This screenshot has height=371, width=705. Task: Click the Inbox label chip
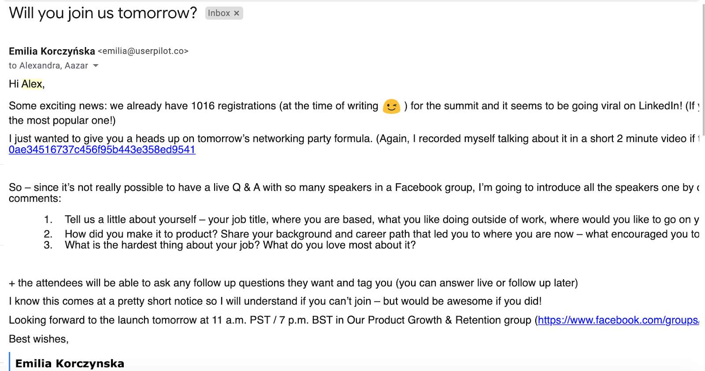(x=219, y=13)
